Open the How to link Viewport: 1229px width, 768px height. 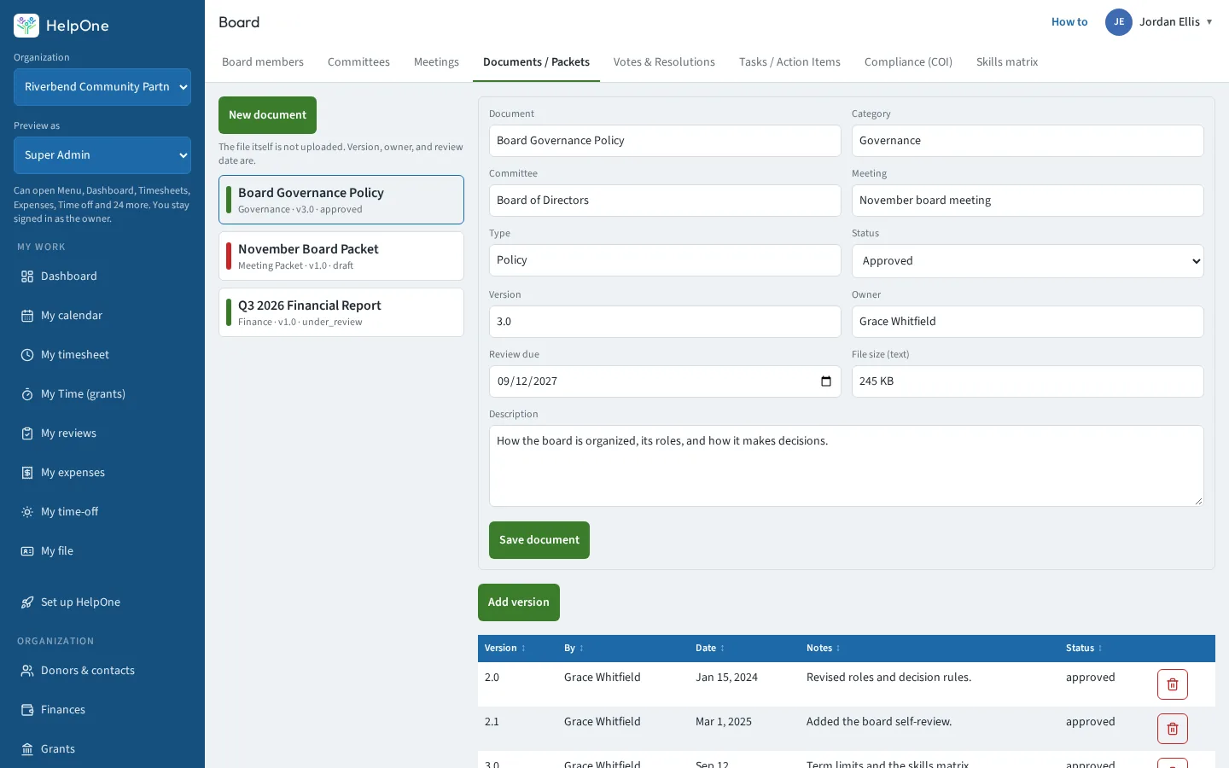[1069, 22]
